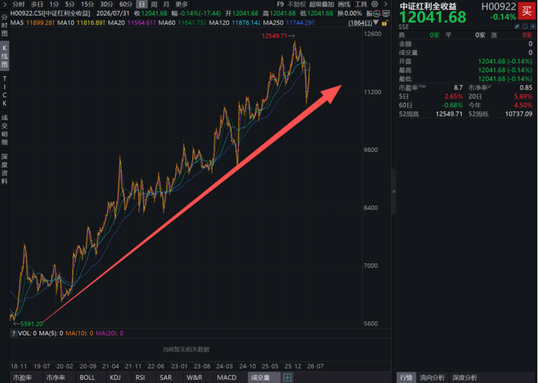
Task: Open the pencil edit icon under H00922
Action: tap(517, 27)
